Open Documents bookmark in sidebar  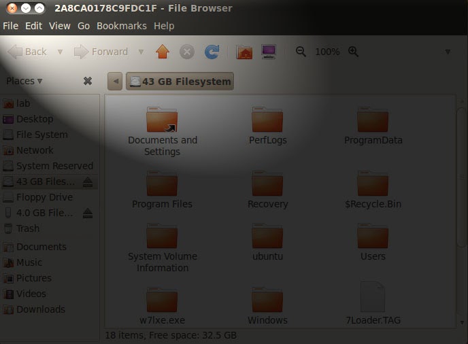tap(50, 247)
